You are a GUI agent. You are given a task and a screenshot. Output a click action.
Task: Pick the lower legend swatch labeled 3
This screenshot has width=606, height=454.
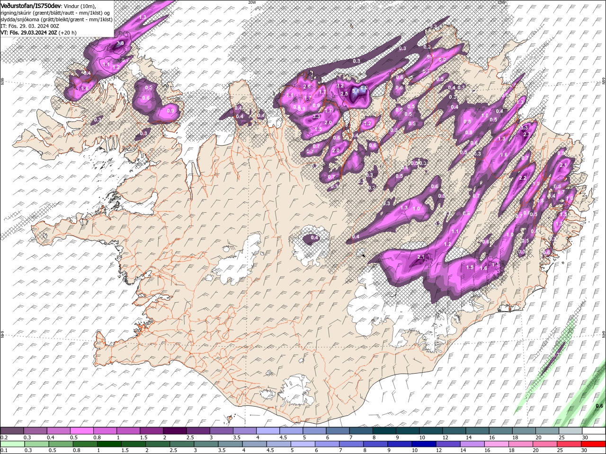[205, 444]
